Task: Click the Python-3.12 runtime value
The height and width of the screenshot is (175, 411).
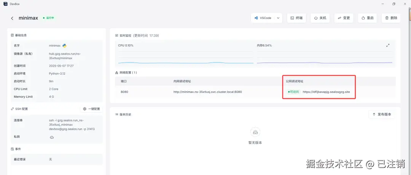Action: click(57, 73)
